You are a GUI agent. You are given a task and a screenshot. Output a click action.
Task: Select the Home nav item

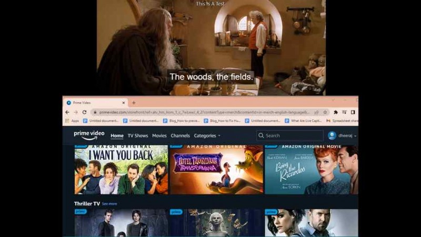click(x=117, y=136)
